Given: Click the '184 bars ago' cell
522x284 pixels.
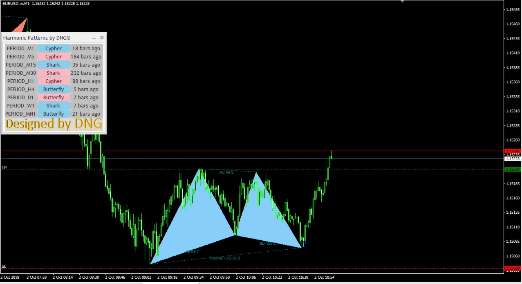Looking at the screenshot, I should 86,57.
